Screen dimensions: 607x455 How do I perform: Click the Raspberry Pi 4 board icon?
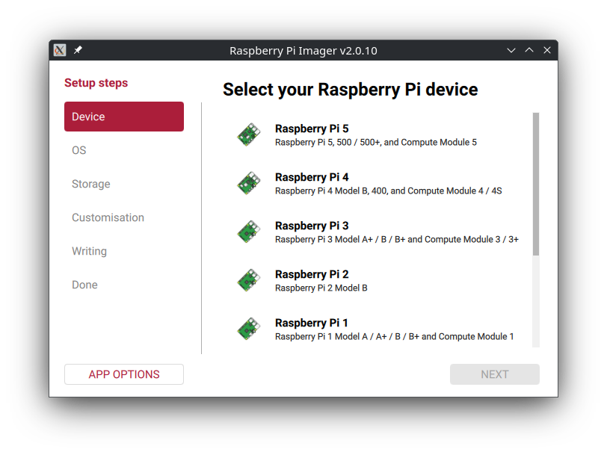249,183
